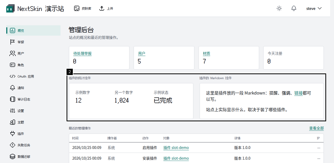Open 插件 slot-demo in the 安装插件 row
This screenshot has width=334, height=163.
tap(176, 158)
